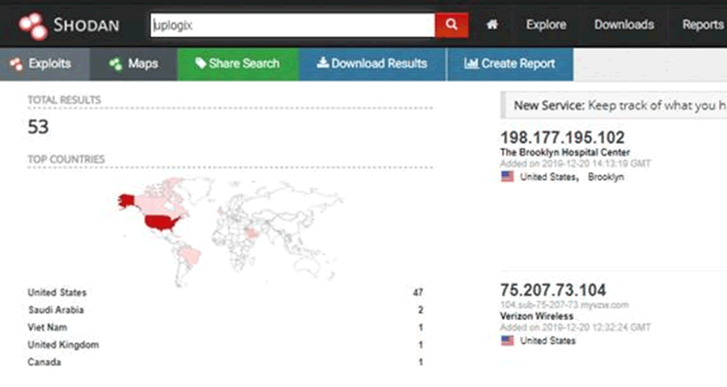The image size is (727, 387).
Task: Click United States beside Brooklyn result
Action: (x=547, y=176)
